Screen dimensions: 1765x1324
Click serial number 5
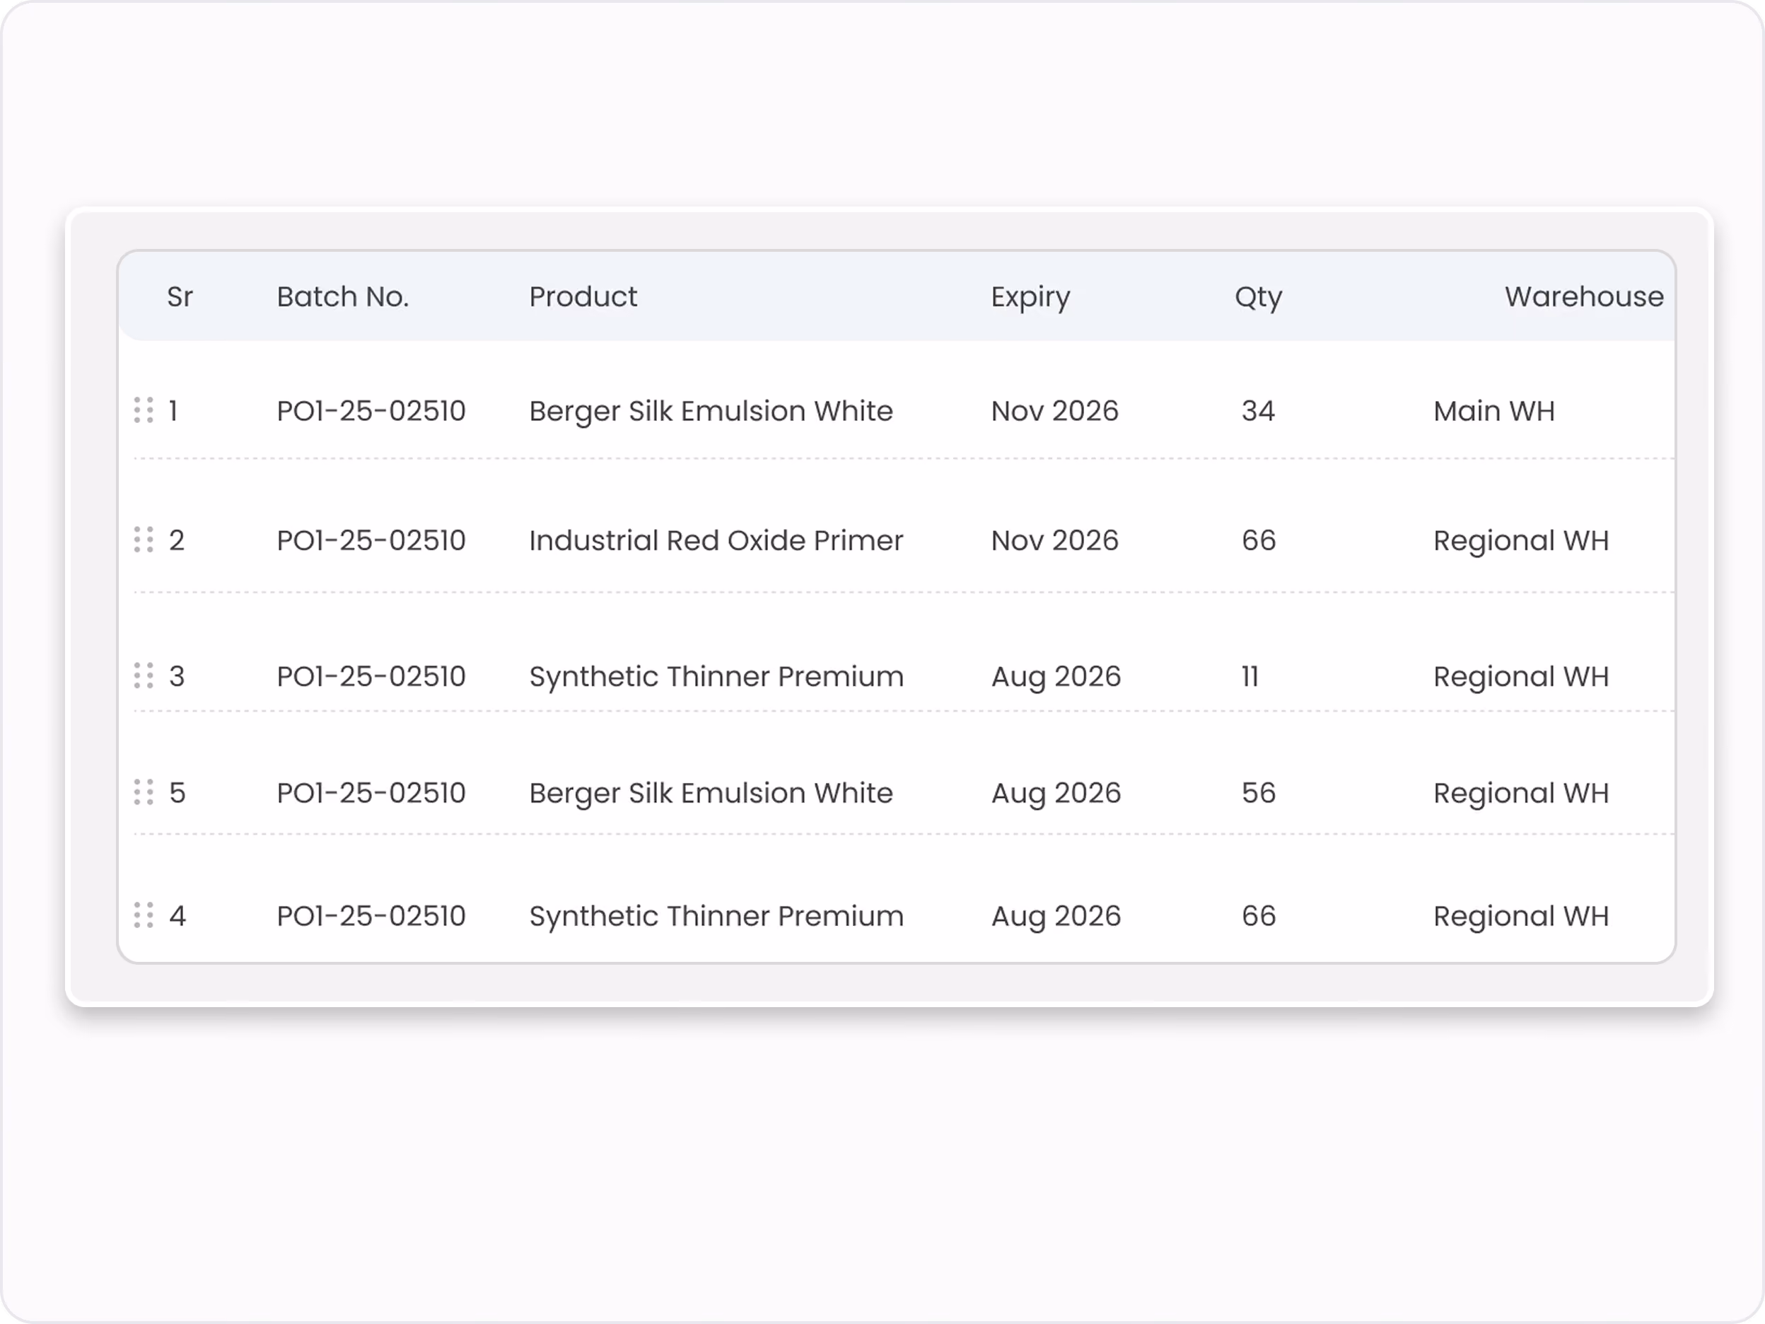[177, 792]
